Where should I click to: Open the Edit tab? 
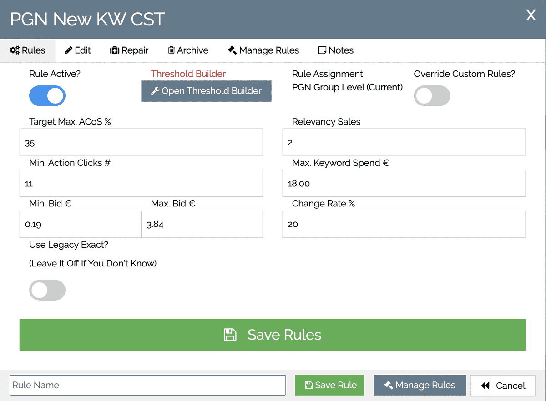[x=78, y=50]
